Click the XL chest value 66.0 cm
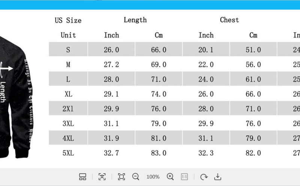This screenshot has width=300, height=186. click(253, 94)
